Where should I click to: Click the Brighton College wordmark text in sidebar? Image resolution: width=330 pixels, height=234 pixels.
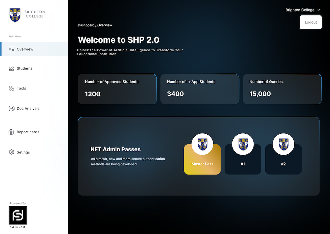(x=35, y=14)
